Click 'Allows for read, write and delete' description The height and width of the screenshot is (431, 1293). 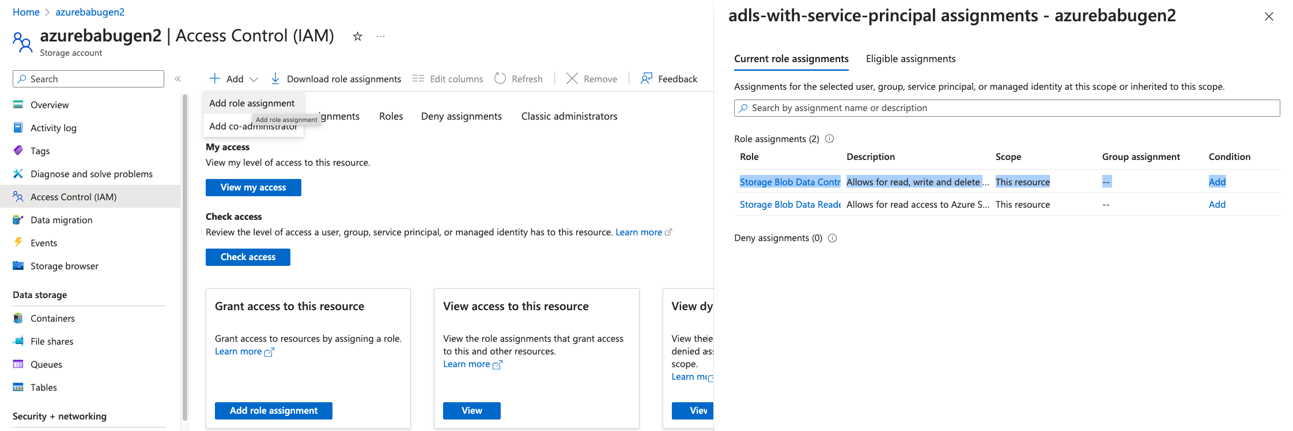coord(917,182)
